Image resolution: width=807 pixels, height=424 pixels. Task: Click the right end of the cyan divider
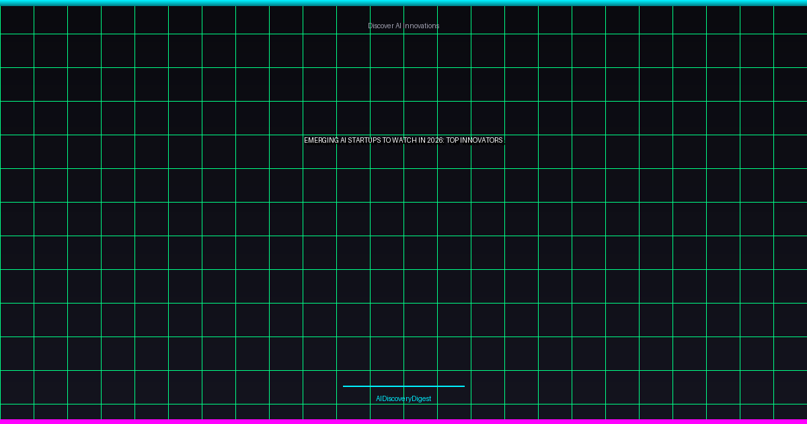click(x=463, y=386)
